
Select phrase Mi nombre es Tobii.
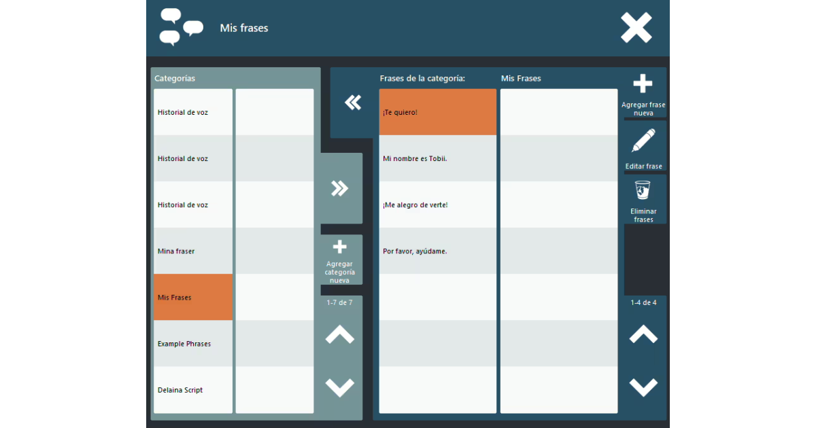point(437,158)
